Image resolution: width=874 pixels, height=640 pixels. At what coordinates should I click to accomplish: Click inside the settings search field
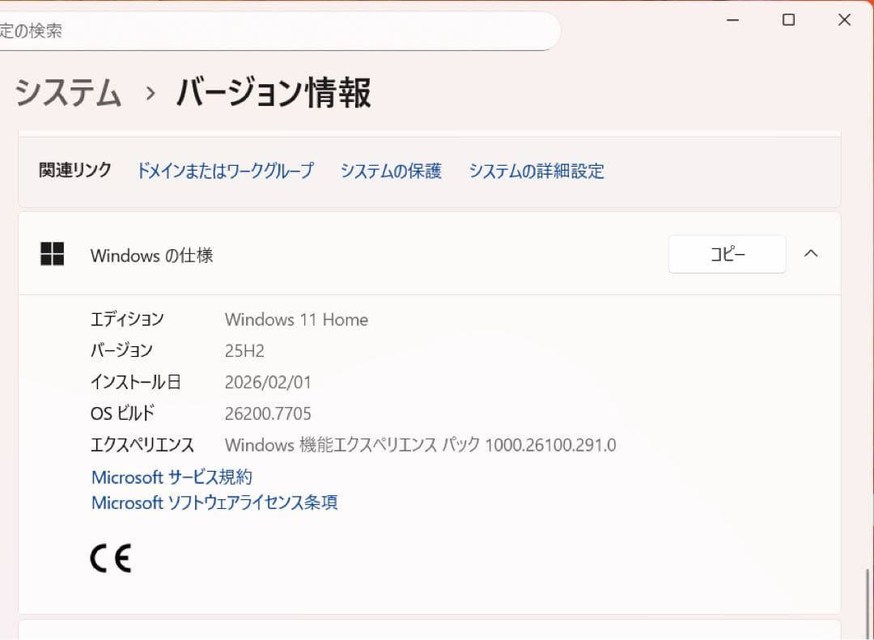click(275, 29)
